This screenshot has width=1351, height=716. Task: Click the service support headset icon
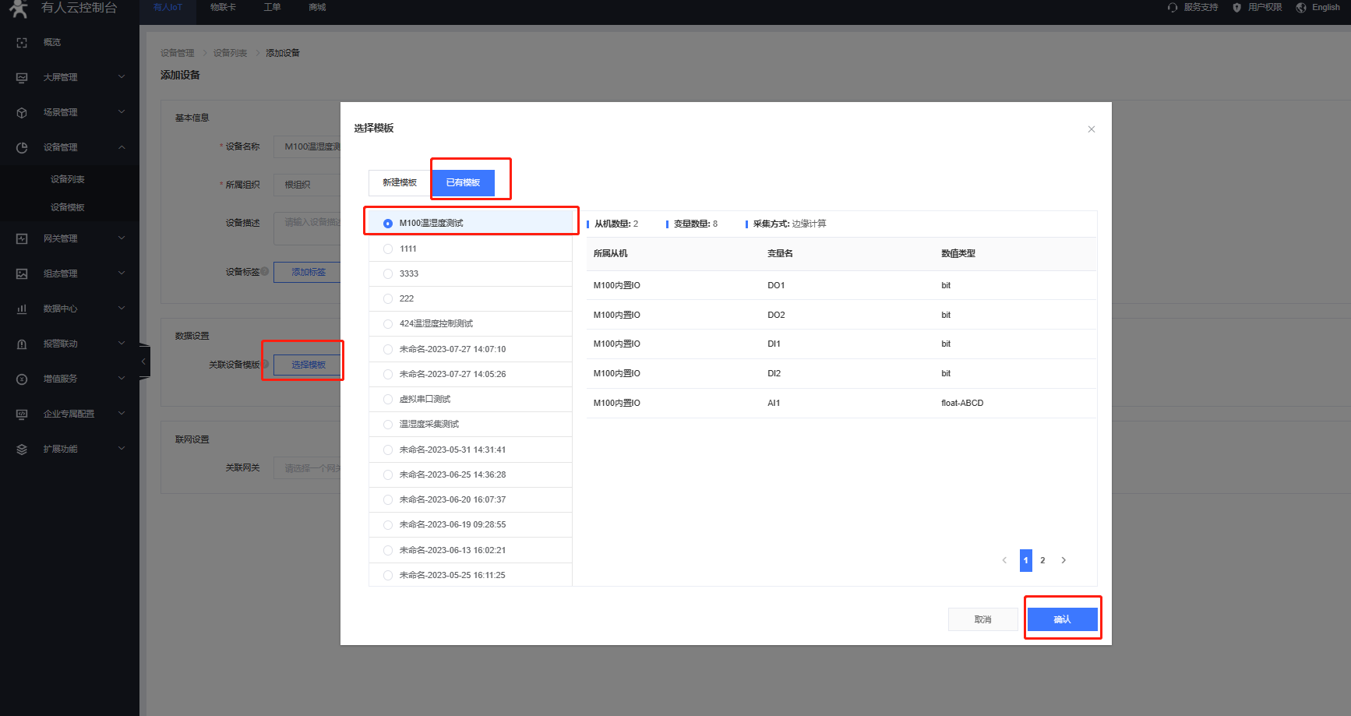1173,8
